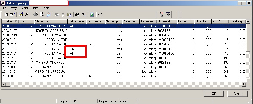Click the binoculars find icon

[x=77, y=14]
